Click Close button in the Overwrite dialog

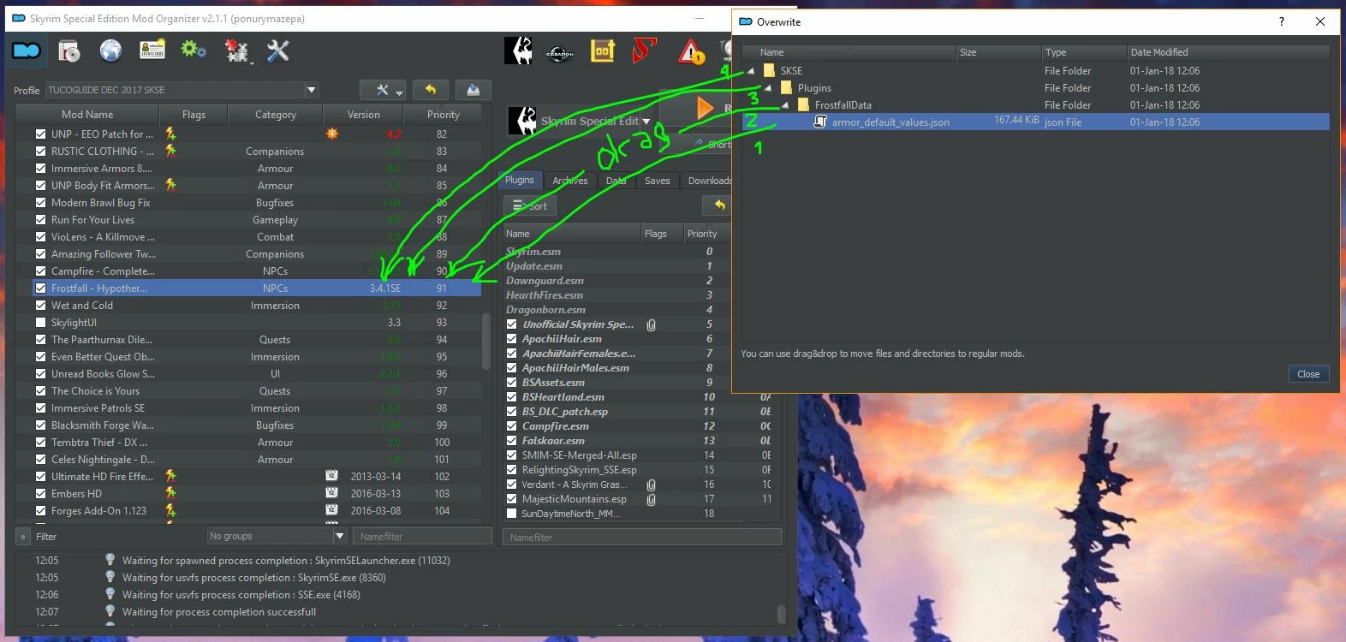click(x=1308, y=374)
